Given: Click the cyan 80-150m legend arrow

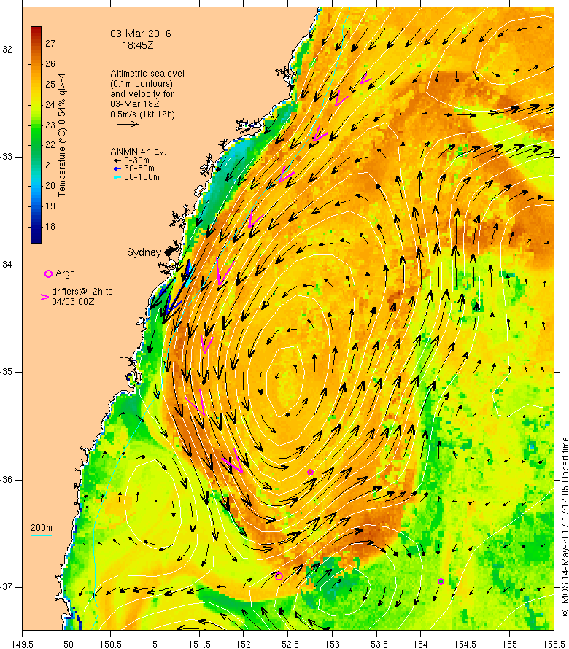Looking at the screenshot, I should click(x=117, y=178).
